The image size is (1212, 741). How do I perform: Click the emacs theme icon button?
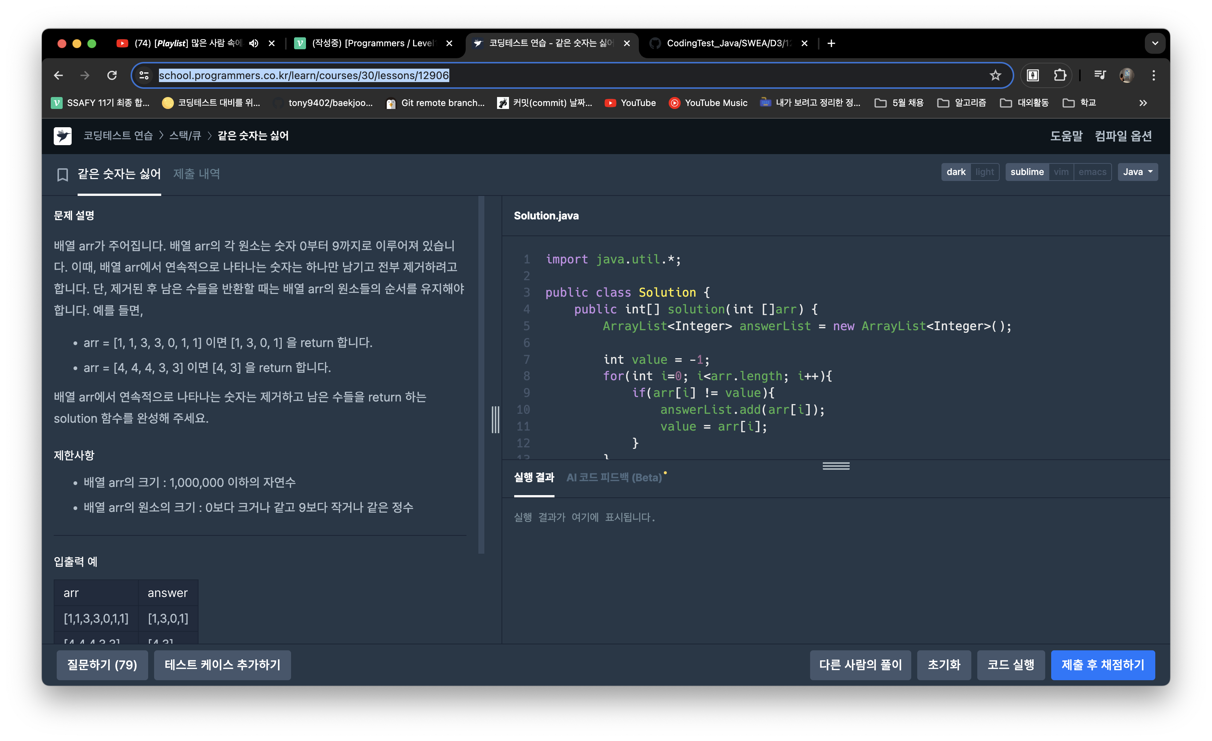coord(1092,171)
